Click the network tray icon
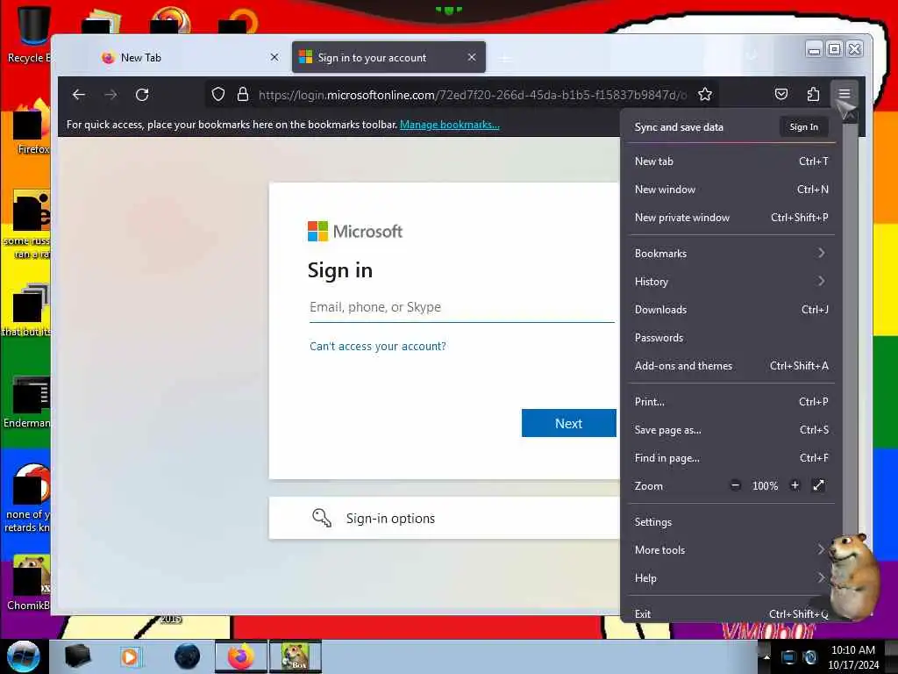 (789, 656)
